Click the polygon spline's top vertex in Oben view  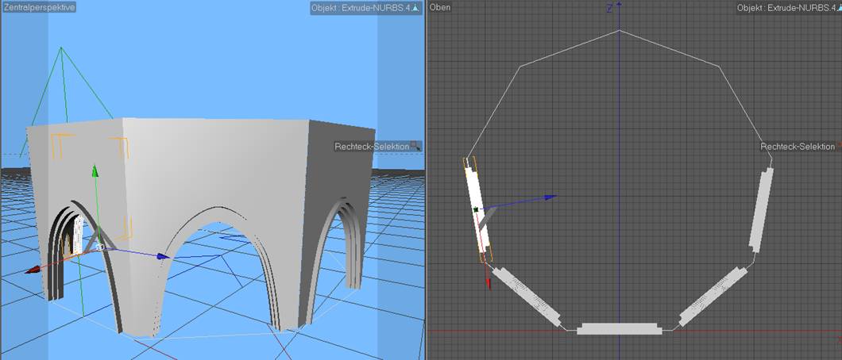coord(619,30)
